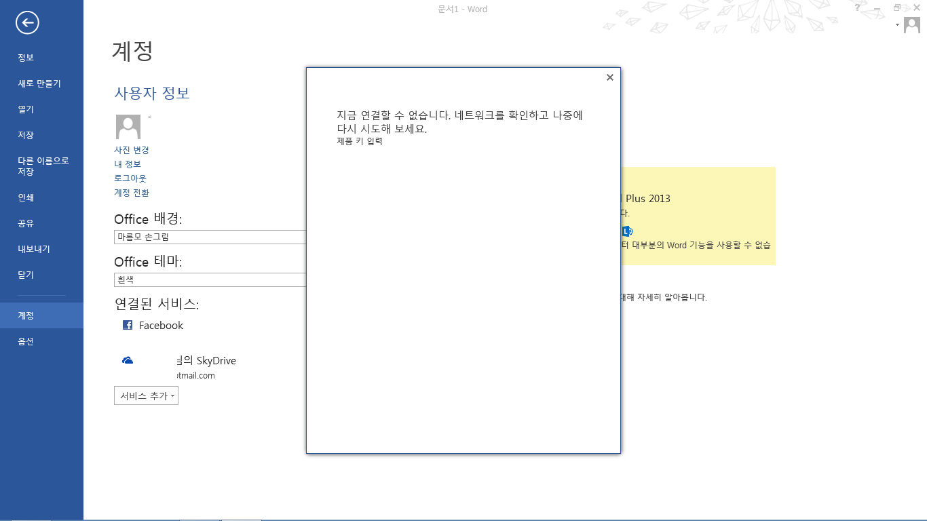
Task: Open the 인쇄 page
Action: 41,197
